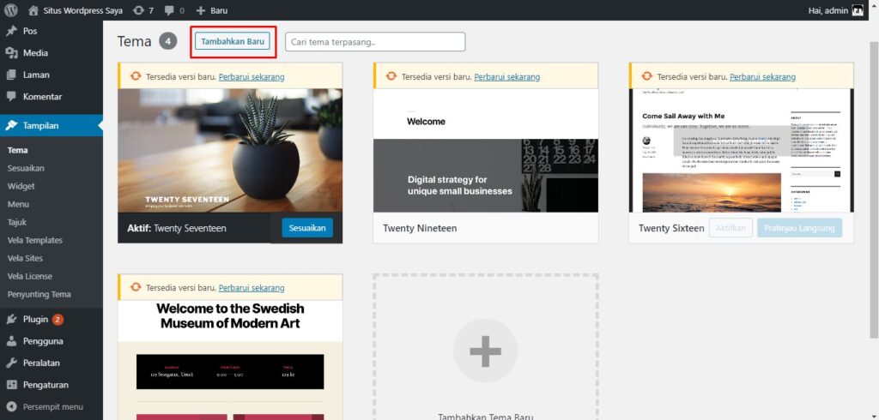Click update icon on Twenty Seventeen notice
Image resolution: width=879 pixels, height=420 pixels.
[135, 77]
